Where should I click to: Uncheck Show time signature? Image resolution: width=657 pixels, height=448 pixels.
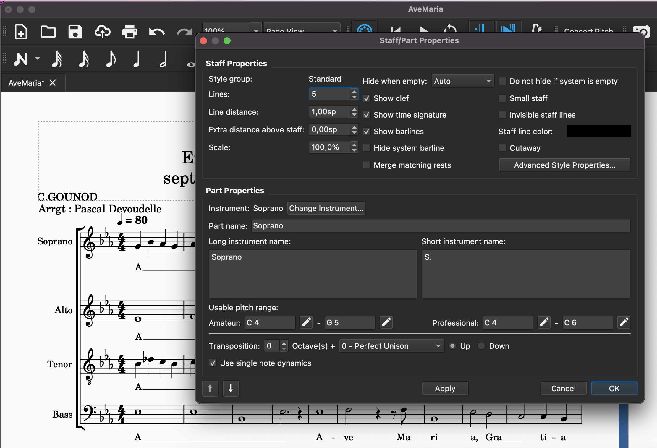point(367,115)
